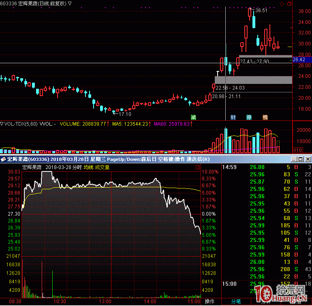
Task: Switch to the 分笔 tab
Action: [236, 301]
